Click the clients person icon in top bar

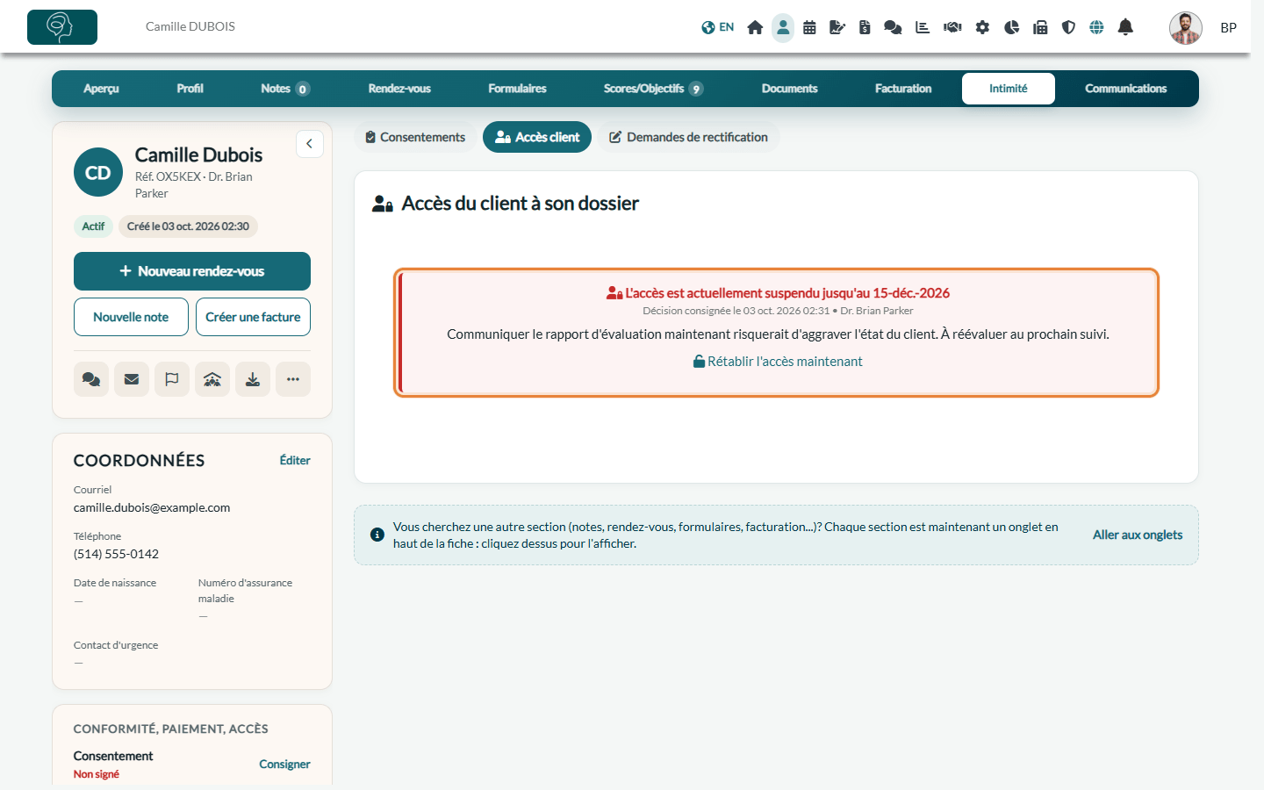click(783, 27)
